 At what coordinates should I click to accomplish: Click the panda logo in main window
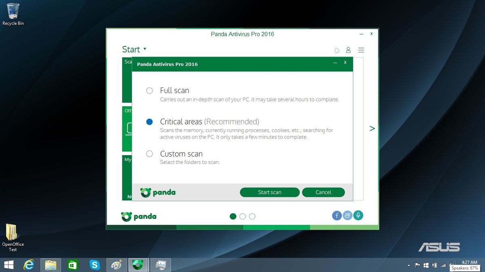139,216
